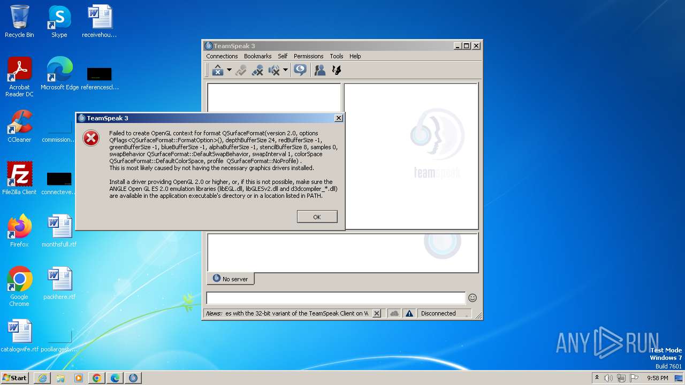Click OK in the OpenGL error dialog
685x385 pixels.
coord(317,217)
